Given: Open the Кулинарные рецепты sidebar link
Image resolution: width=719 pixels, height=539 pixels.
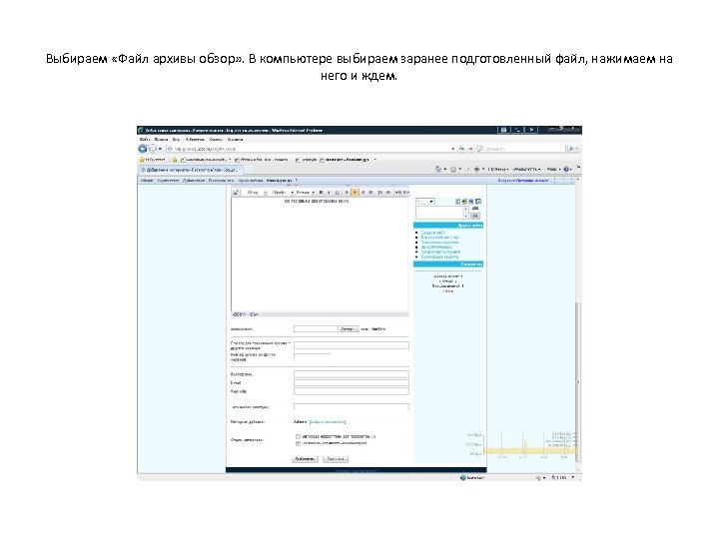Looking at the screenshot, I should click(x=439, y=258).
